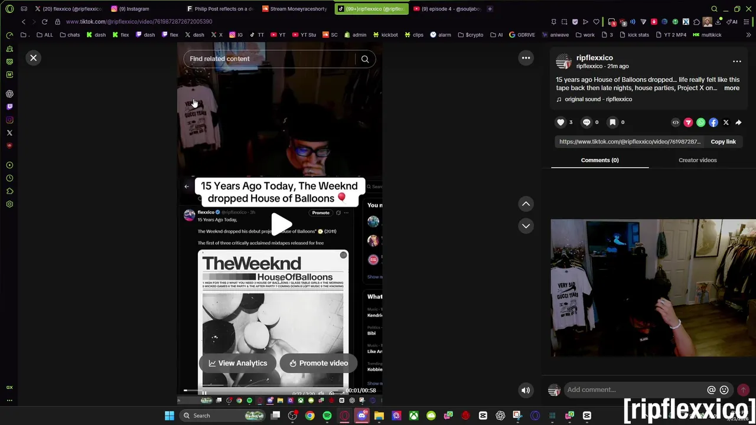Open ChatGPT in the browser sidebar

[9, 94]
